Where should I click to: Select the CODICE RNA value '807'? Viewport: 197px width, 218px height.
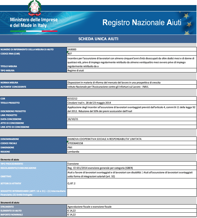132,54
